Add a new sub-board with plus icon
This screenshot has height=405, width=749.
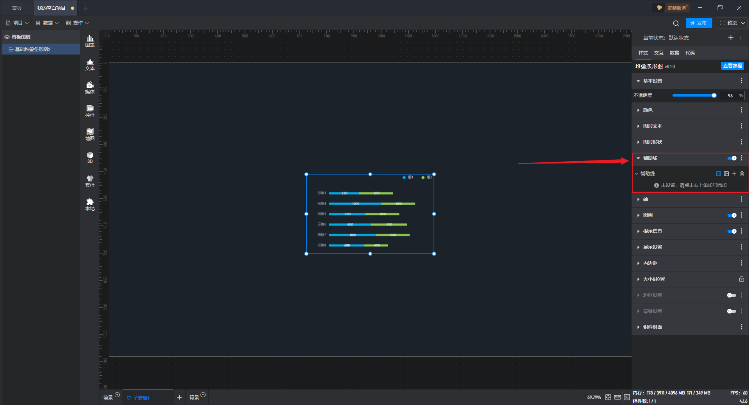(179, 397)
